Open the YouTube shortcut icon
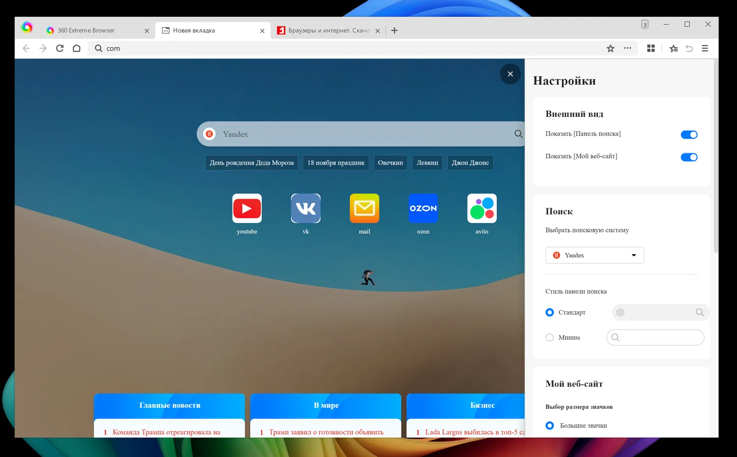This screenshot has height=457, width=737. pyautogui.click(x=247, y=208)
